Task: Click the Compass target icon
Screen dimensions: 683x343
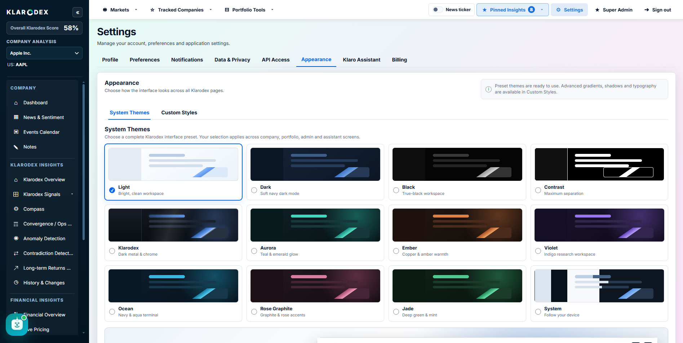Action: point(16,209)
